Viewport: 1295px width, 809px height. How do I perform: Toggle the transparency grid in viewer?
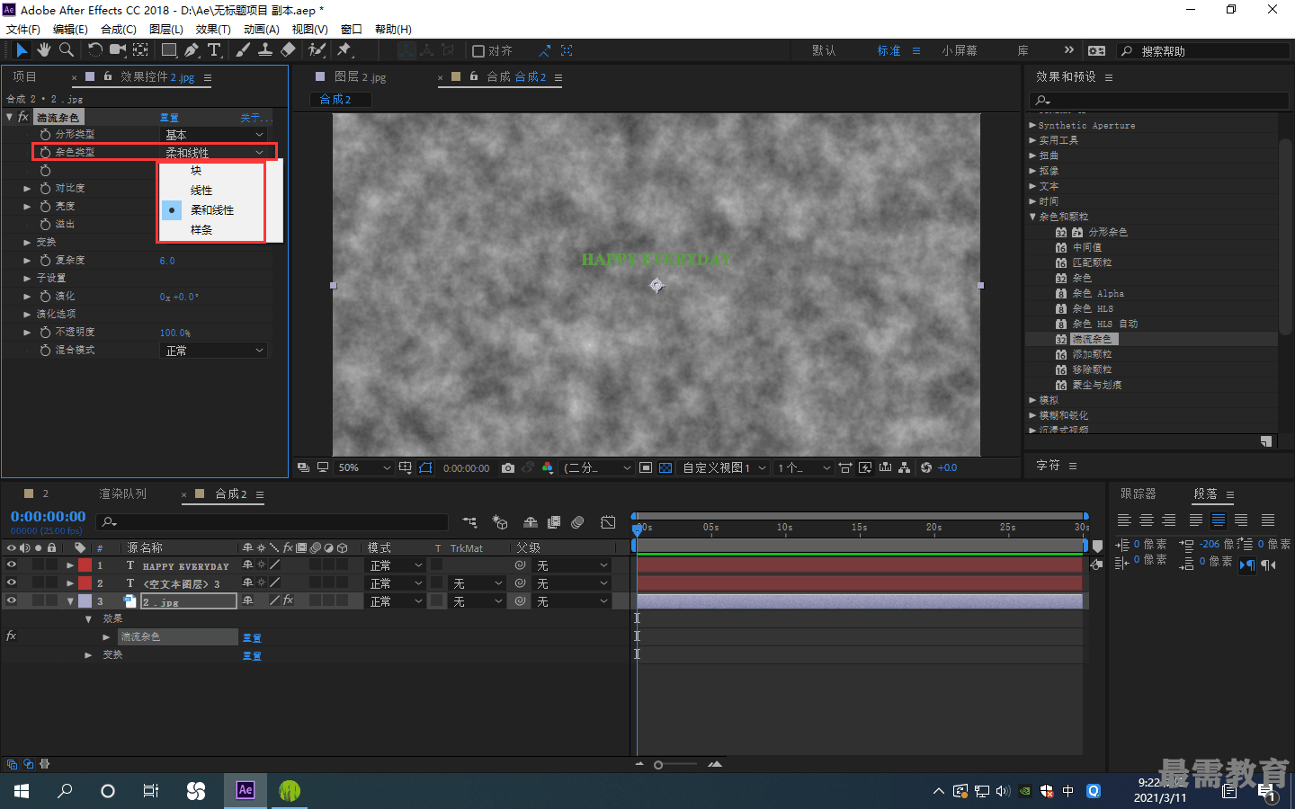[x=665, y=467]
